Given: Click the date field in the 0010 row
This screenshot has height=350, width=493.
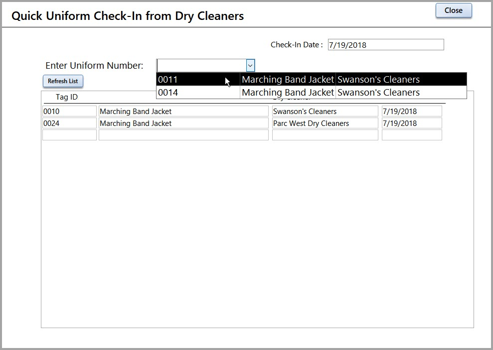Looking at the screenshot, I should coord(412,112).
